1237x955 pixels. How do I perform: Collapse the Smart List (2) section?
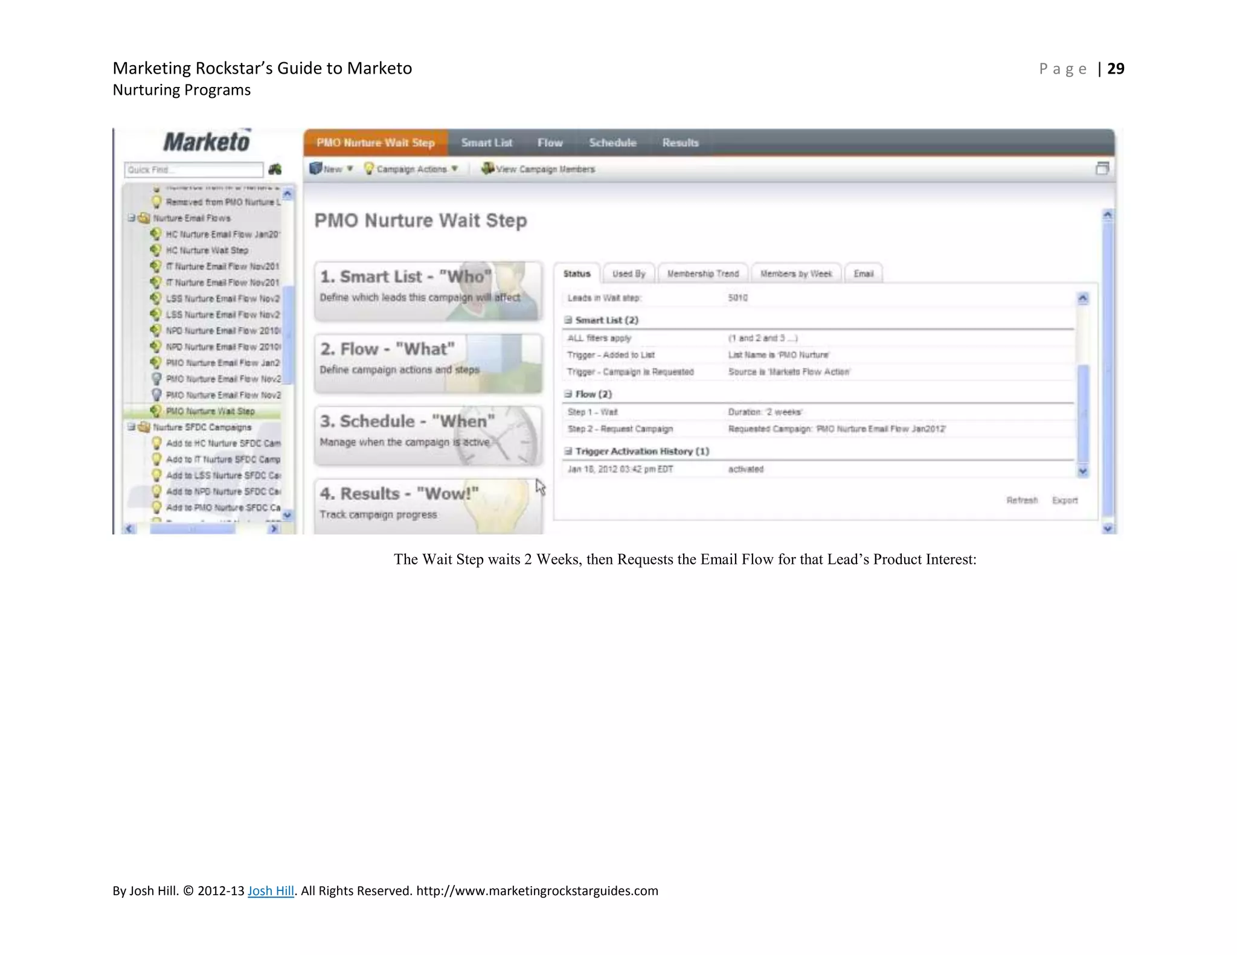(568, 320)
